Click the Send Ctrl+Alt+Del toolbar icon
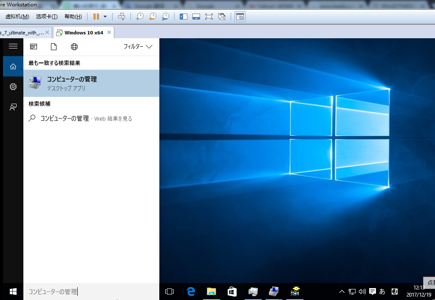This screenshot has height=300, width=435. click(x=121, y=17)
